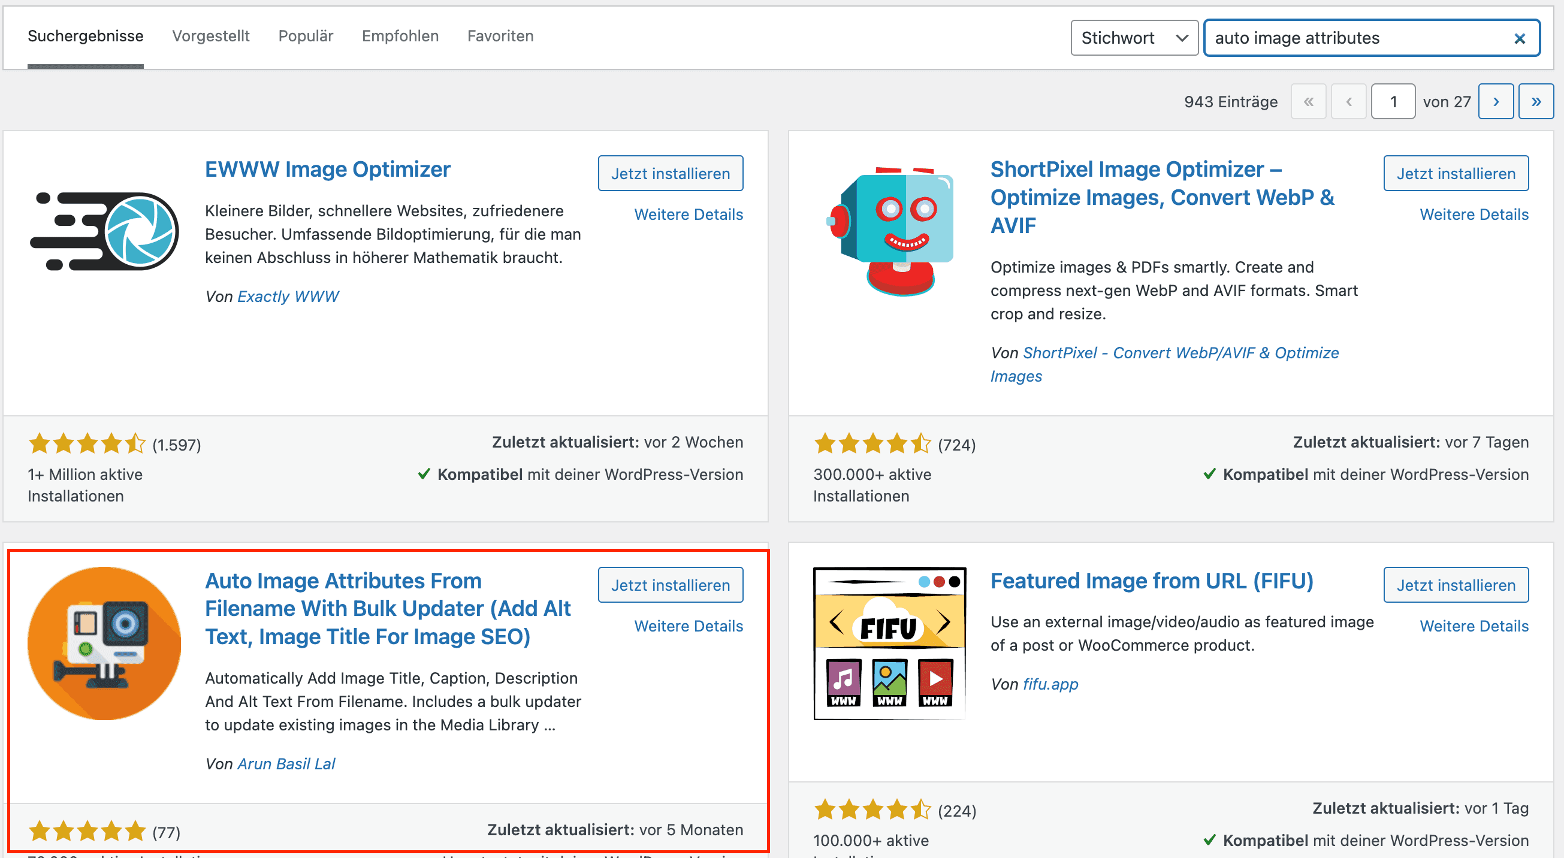
Task: Open the Favoriten tab
Action: click(500, 36)
